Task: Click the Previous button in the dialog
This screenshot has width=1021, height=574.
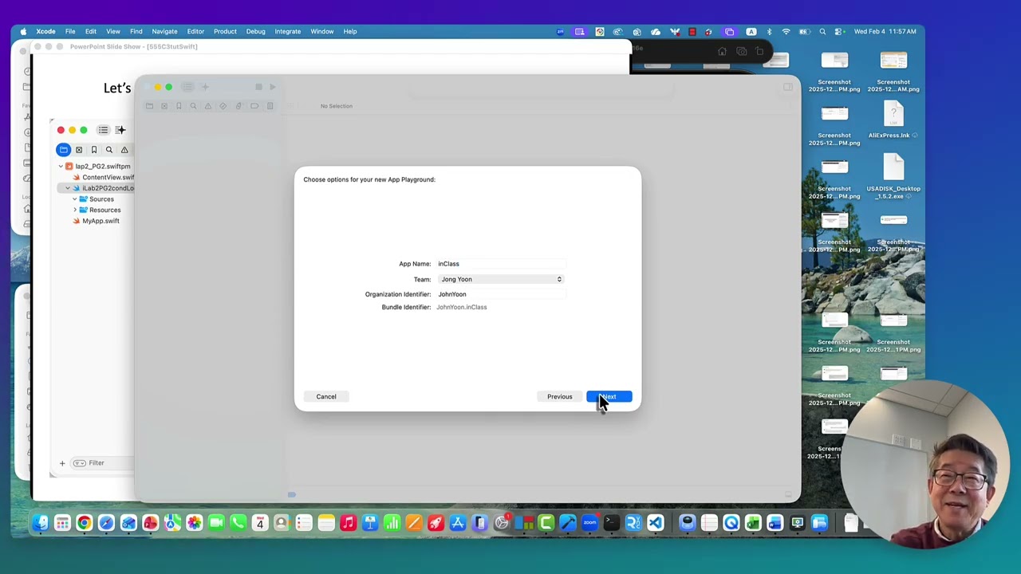Action: click(x=559, y=396)
